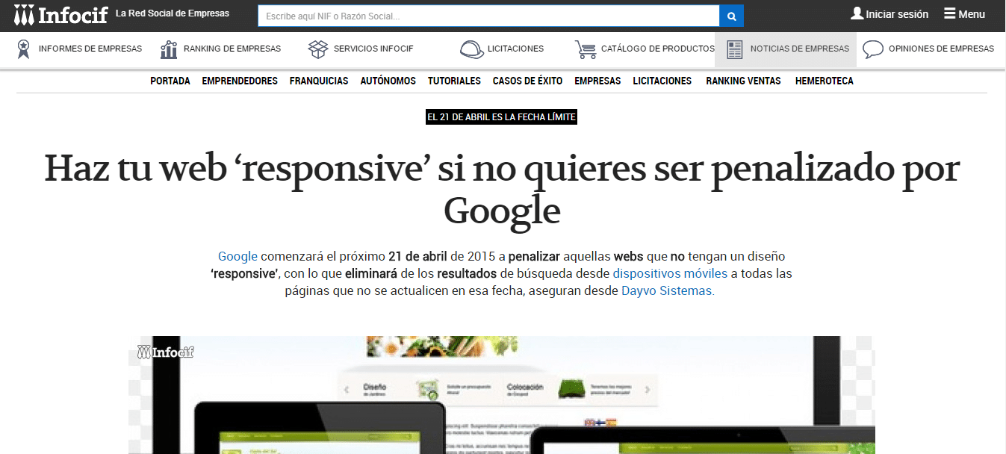Viewport: 1006px width, 454px height.
Task: Open the Menu text in header
Action: [972, 14]
